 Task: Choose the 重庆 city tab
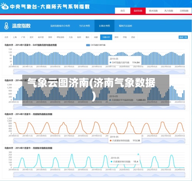(88, 37)
